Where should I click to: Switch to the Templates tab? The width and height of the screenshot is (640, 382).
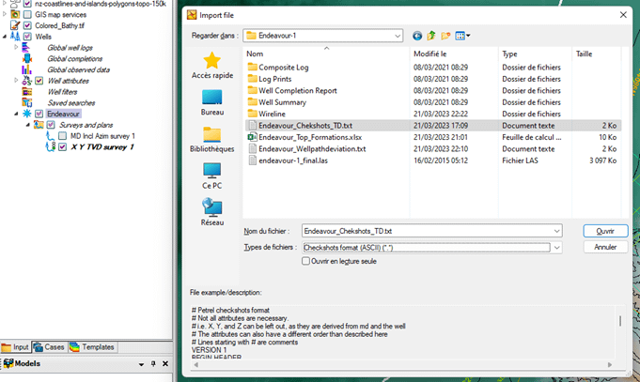point(92,347)
